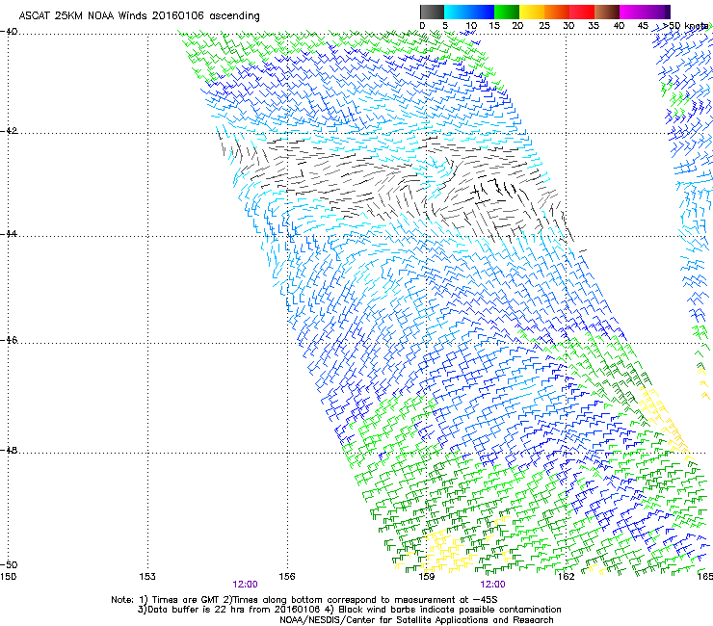Click the purple '12:00' time near 159
This screenshot has width=713, height=626.
[493, 585]
